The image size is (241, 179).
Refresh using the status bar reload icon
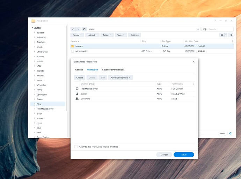click(230, 133)
